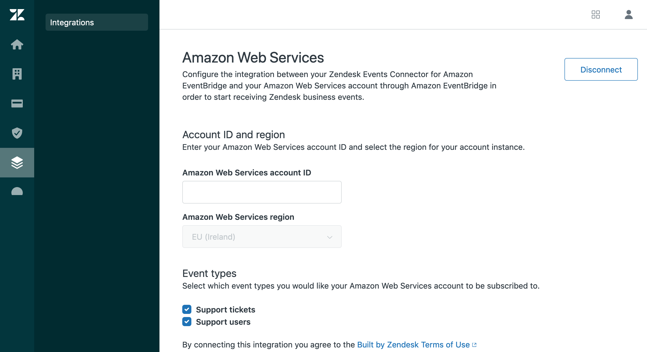This screenshot has width=647, height=352.
Task: Open the Account building icon
Action: tap(17, 74)
